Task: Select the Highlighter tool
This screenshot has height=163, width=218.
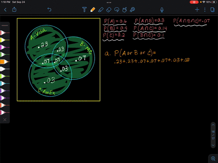Action: pyautogui.click(x=101, y=10)
